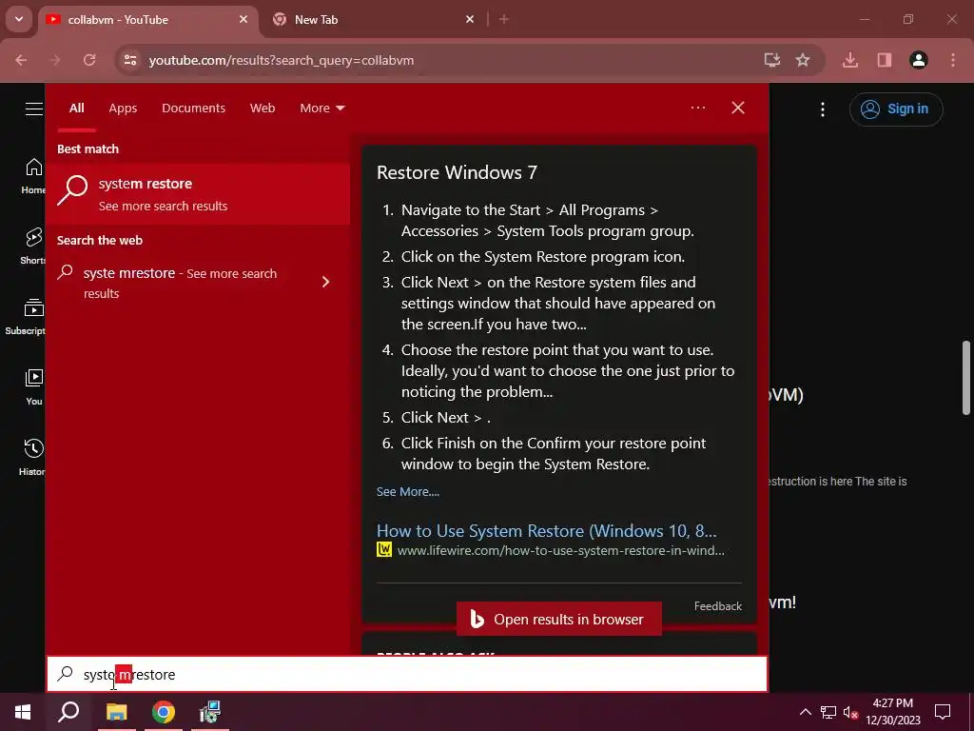Open Google Chrome from the taskbar

coord(164,712)
